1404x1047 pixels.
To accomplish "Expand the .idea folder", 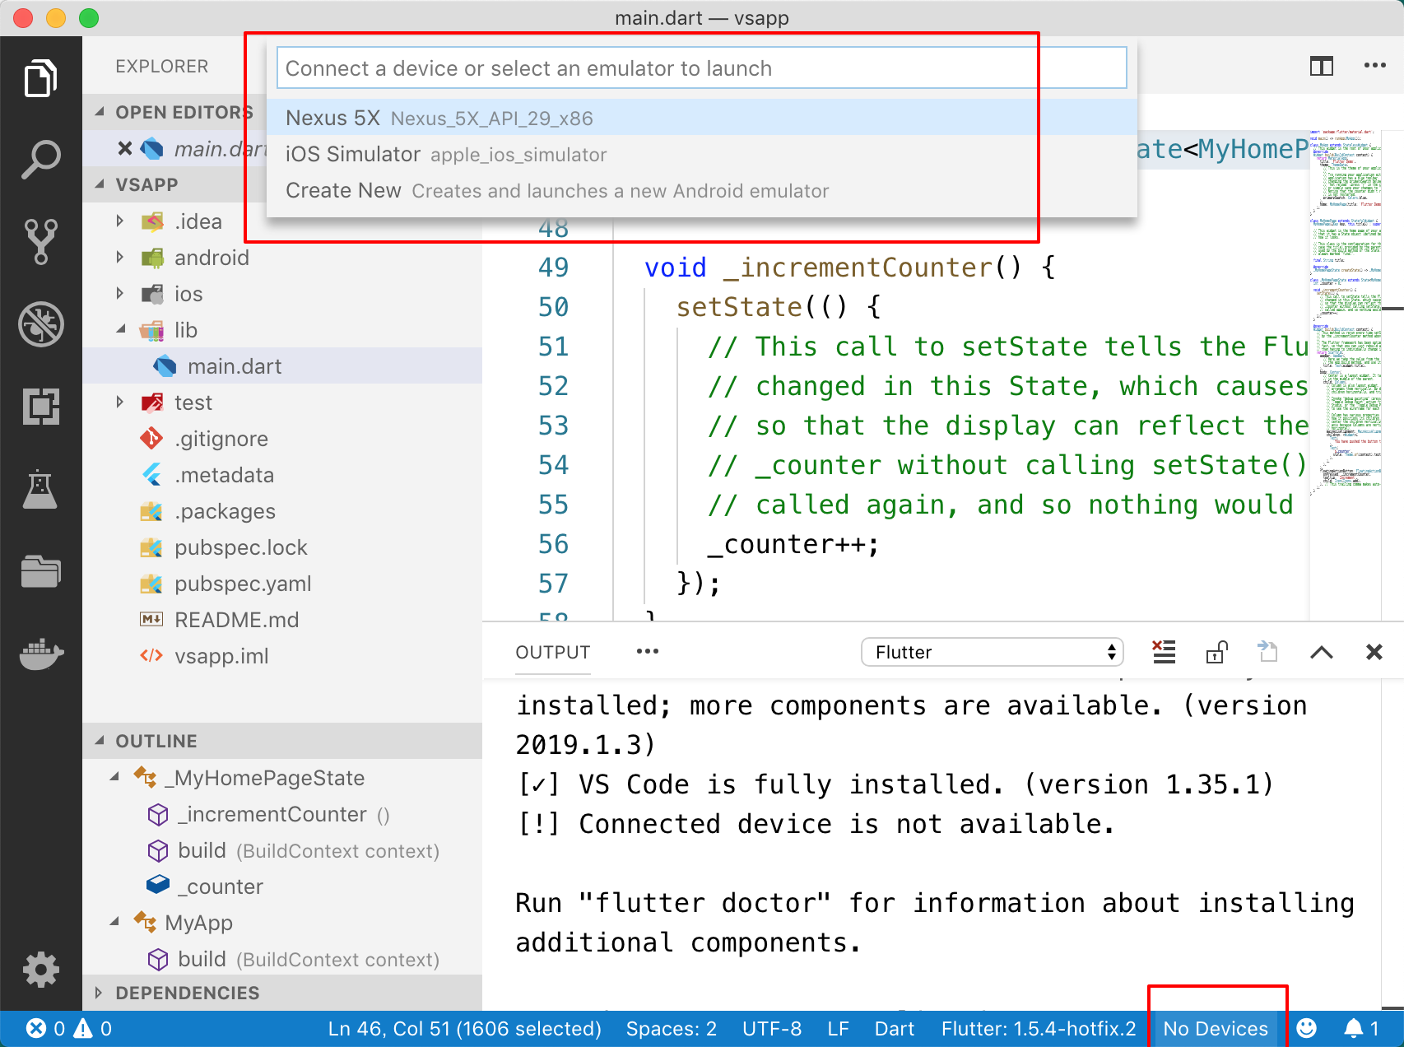I will (x=120, y=221).
